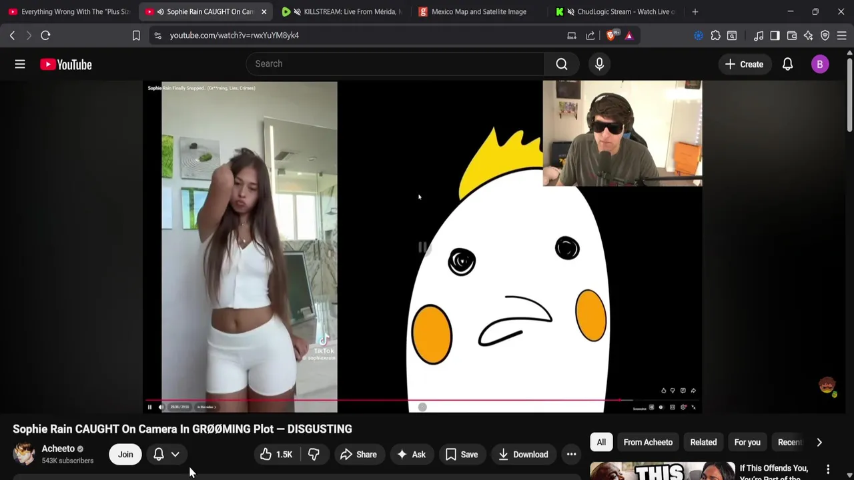Open the Acheeto channel name link

(x=58, y=449)
